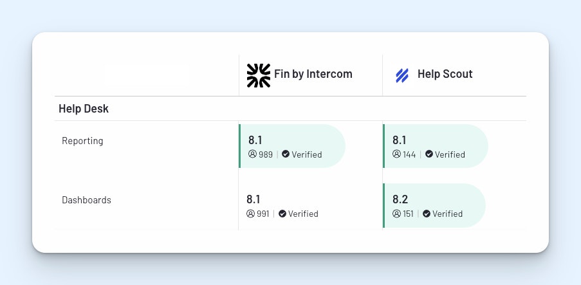Click the Dashboards feature row label
The height and width of the screenshot is (285, 581).
click(86, 200)
